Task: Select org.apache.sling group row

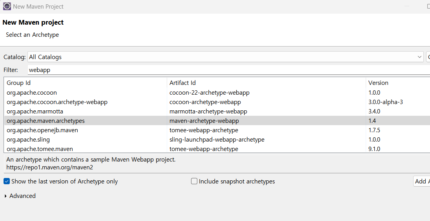Action: tap(28, 140)
